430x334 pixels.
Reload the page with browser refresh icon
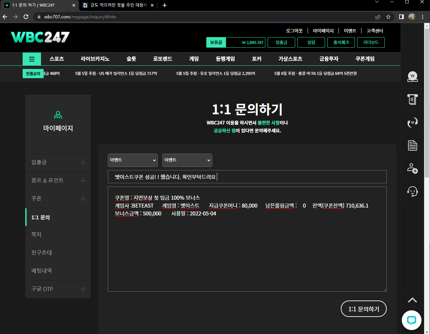pos(26,17)
